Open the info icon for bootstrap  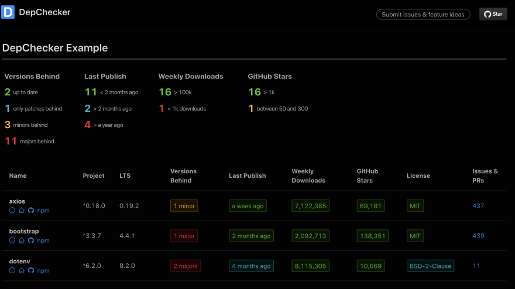[12, 240]
